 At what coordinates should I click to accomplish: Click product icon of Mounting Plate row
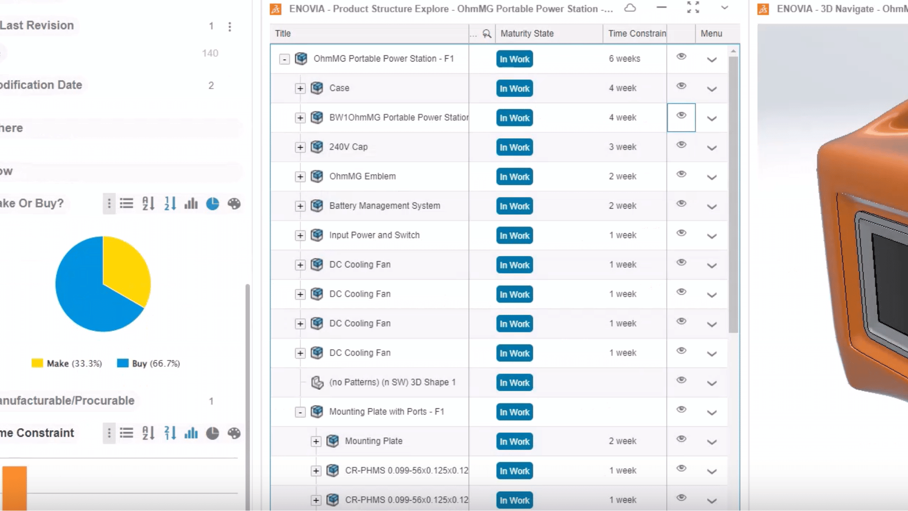332,441
